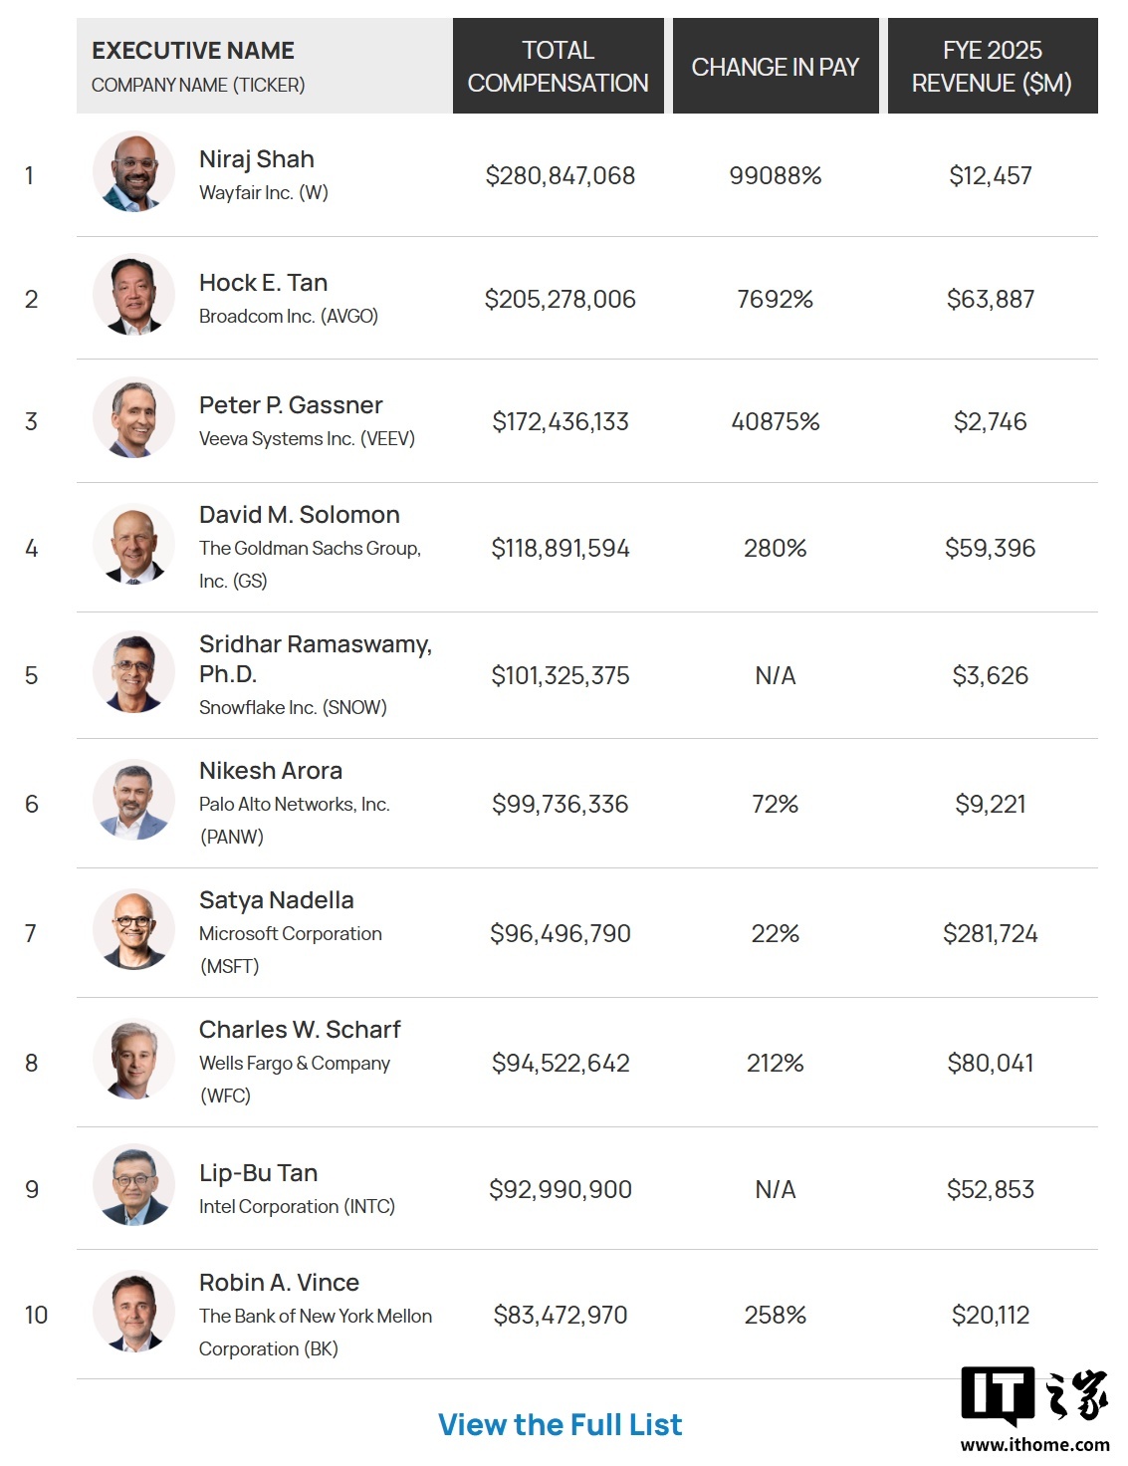Screen dimensions: 1128x1466
Task: Click Nikesh Arora's profile photo
Action: point(133,800)
